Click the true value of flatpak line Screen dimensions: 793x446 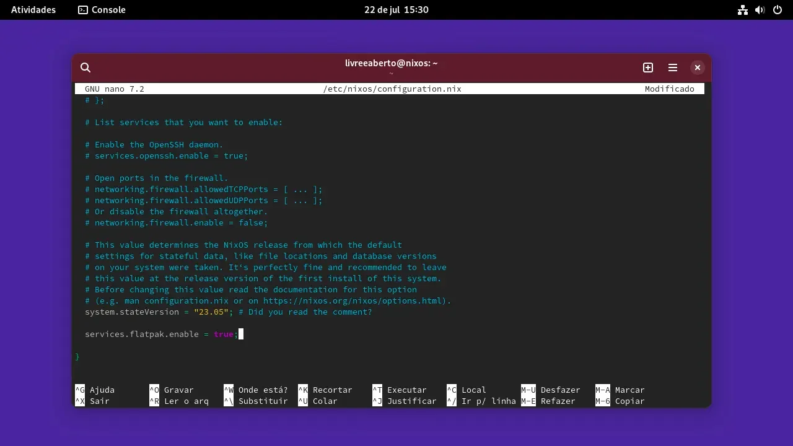pyautogui.click(x=224, y=334)
